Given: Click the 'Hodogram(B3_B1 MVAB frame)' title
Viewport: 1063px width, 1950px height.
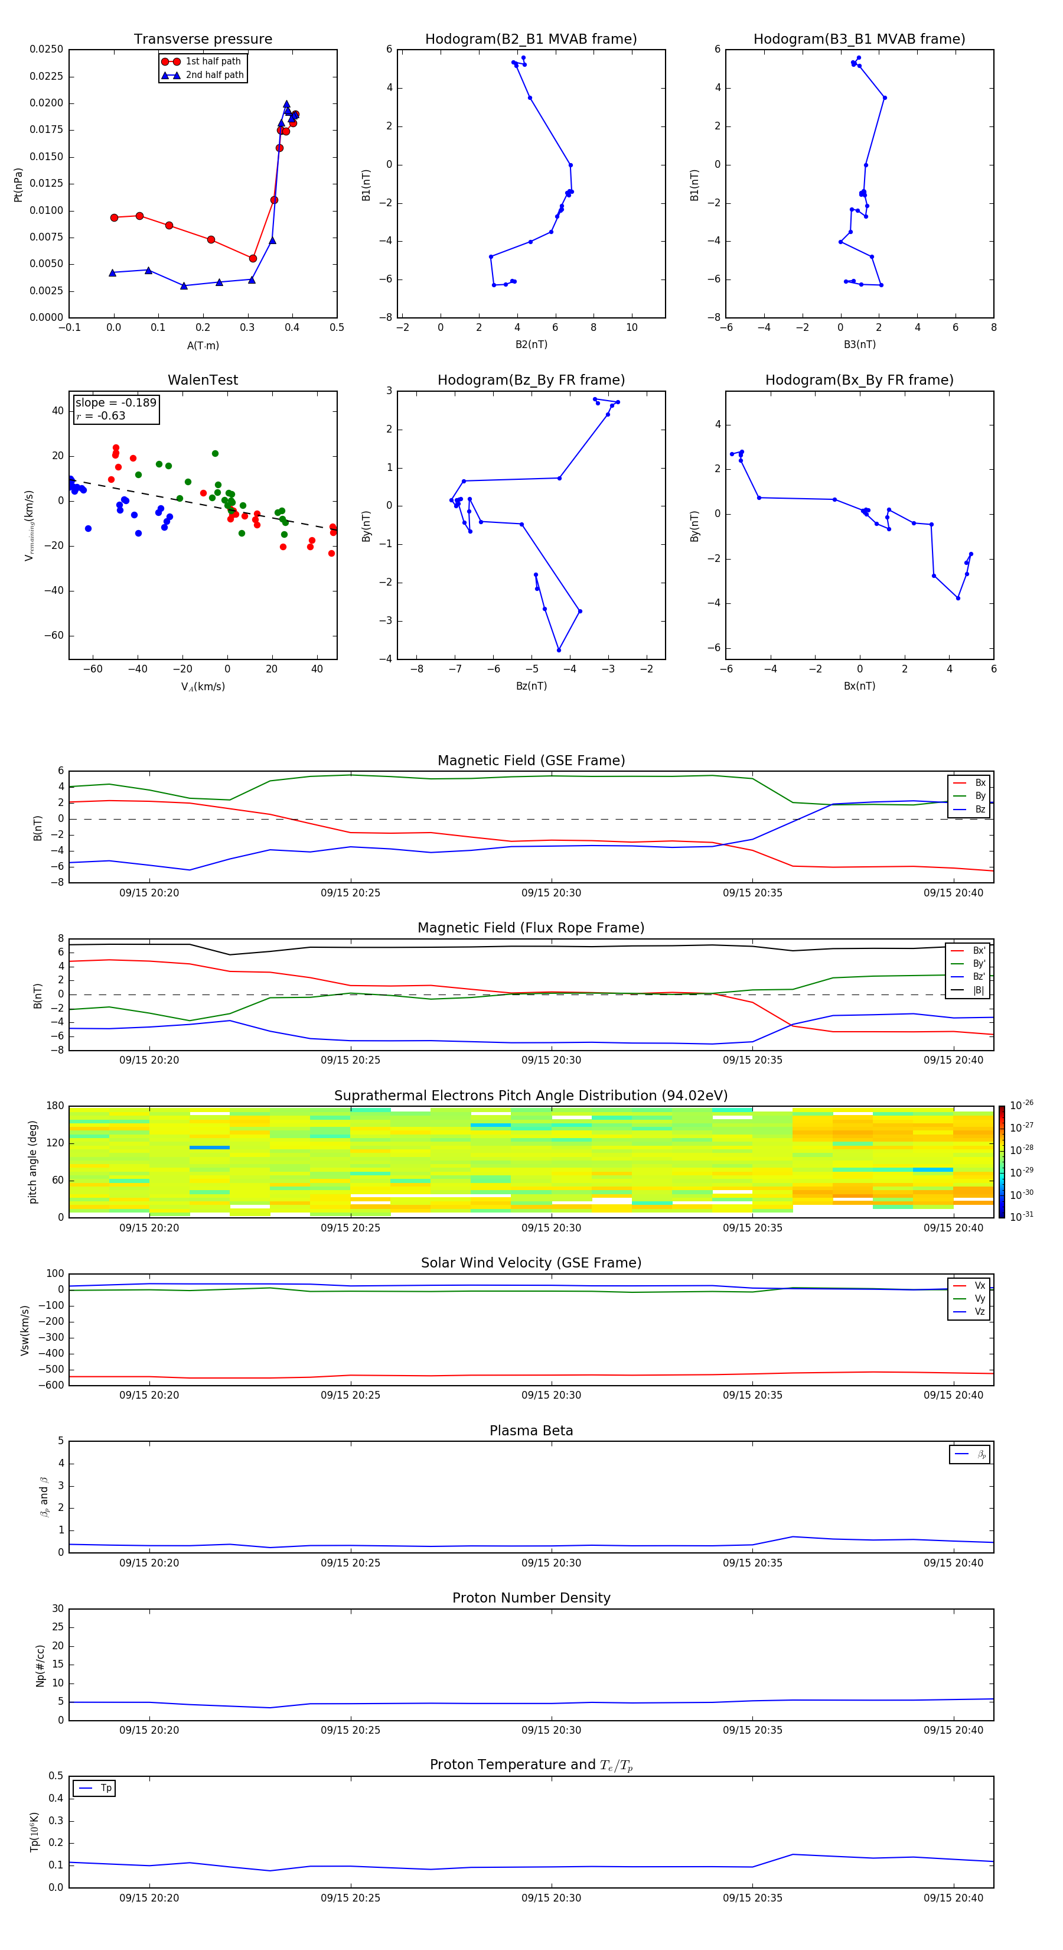Looking at the screenshot, I should click(859, 38).
